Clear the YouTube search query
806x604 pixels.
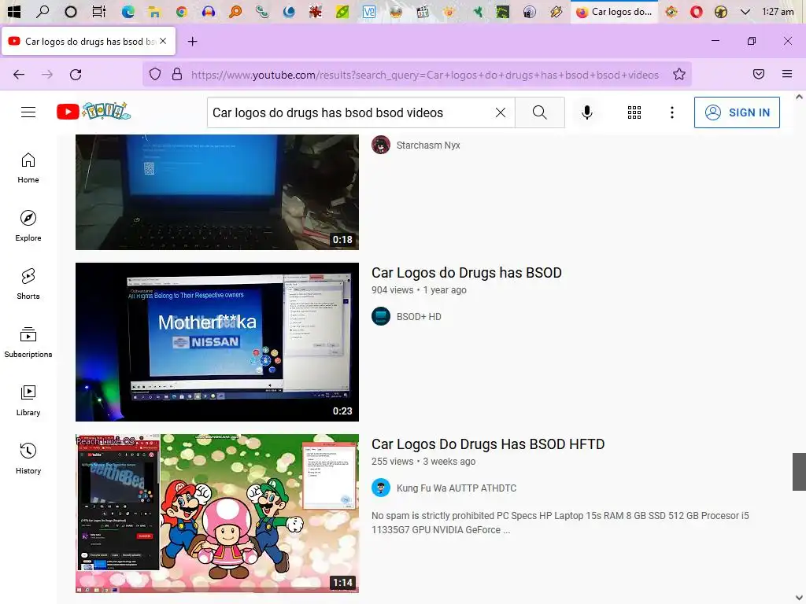[x=500, y=112]
